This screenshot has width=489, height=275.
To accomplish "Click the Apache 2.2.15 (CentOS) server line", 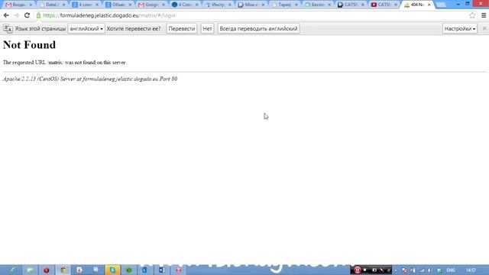I will pyautogui.click(x=90, y=79).
